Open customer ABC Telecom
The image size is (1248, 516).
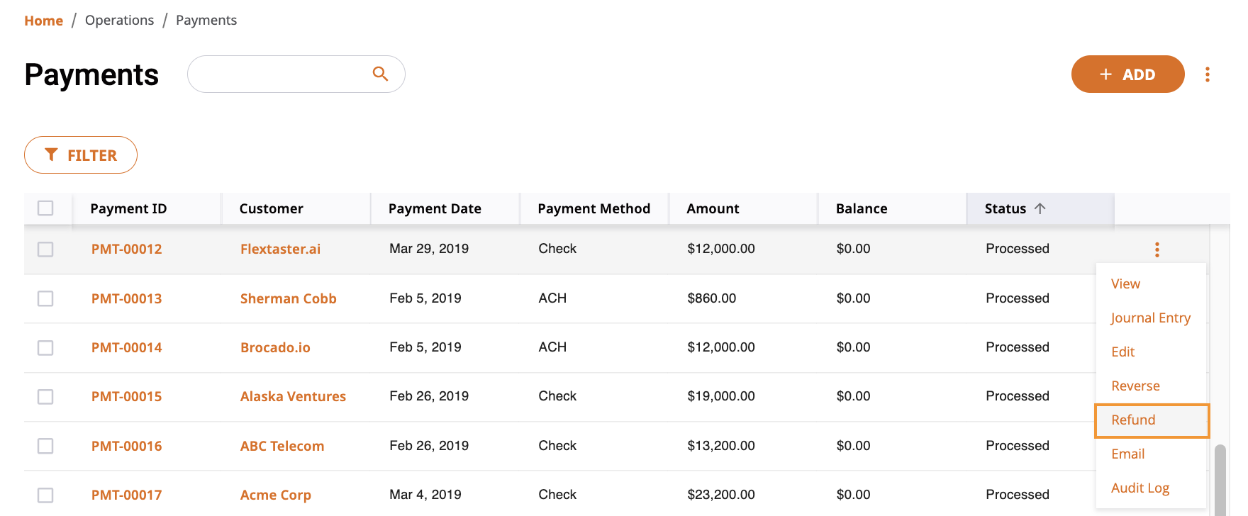coord(282,446)
